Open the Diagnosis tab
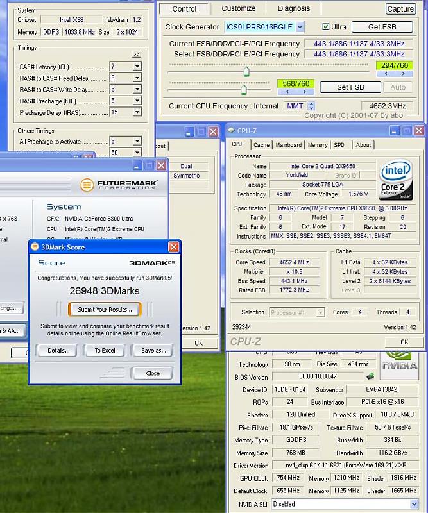 coord(294,8)
